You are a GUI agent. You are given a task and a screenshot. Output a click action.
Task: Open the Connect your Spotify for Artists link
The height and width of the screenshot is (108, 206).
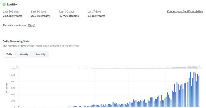pyautogui.click(x=185, y=11)
